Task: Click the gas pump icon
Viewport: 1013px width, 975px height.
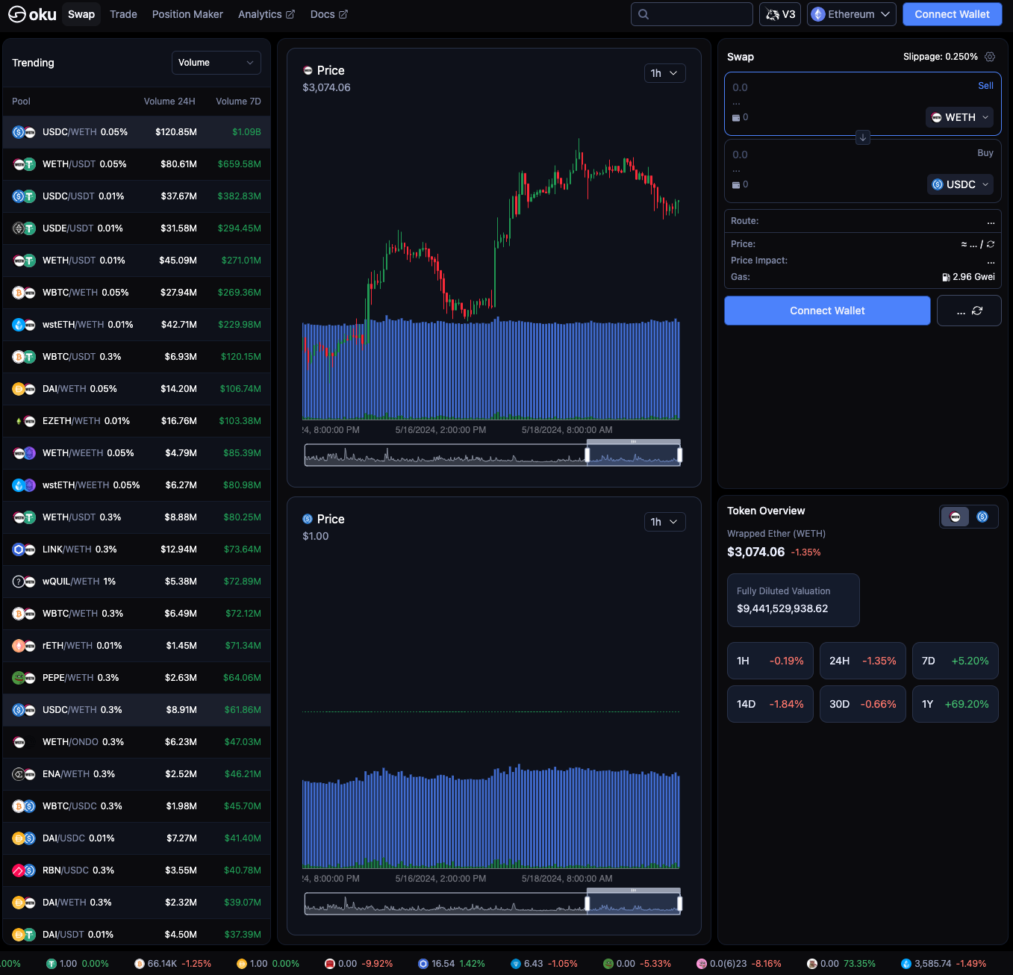Action: [x=946, y=277]
